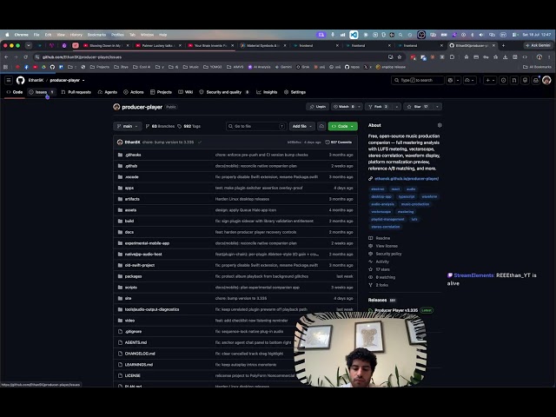Viewport: 556px width, 417px height.
Task: Switch to the Issues tab
Action: pos(41,92)
